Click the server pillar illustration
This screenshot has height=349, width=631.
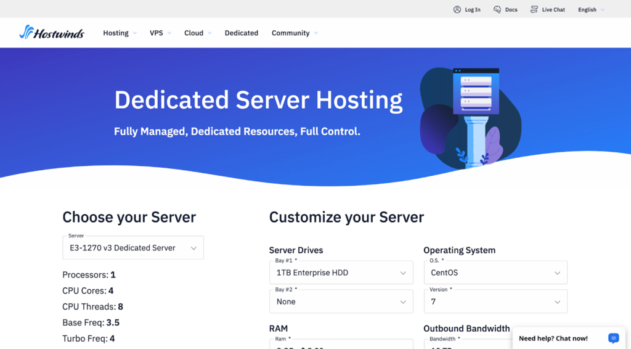pos(471,118)
